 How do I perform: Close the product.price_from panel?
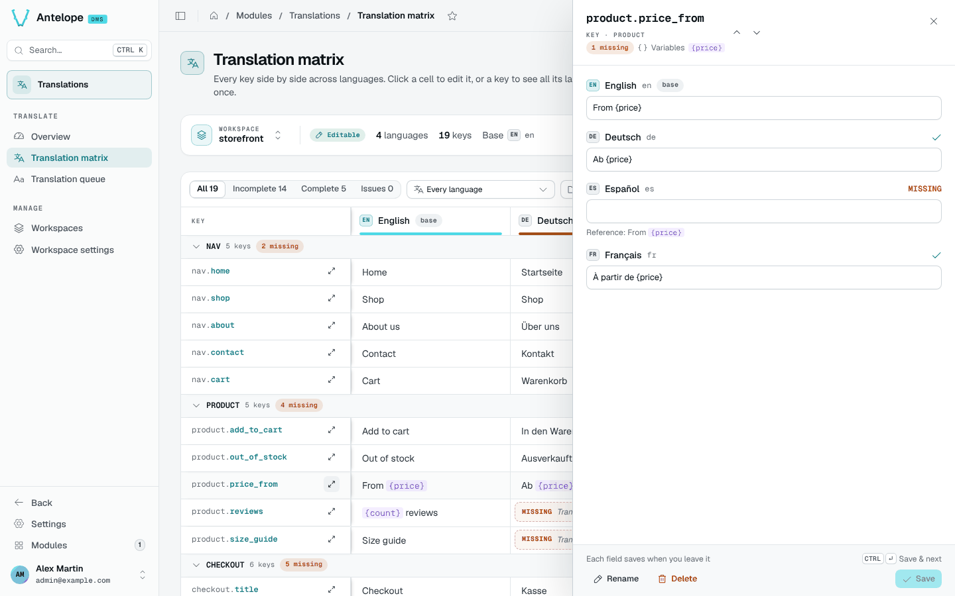click(x=934, y=21)
